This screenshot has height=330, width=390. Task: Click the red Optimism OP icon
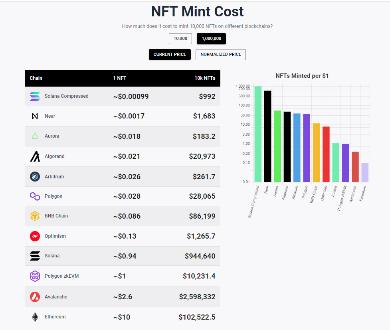tap(35, 236)
